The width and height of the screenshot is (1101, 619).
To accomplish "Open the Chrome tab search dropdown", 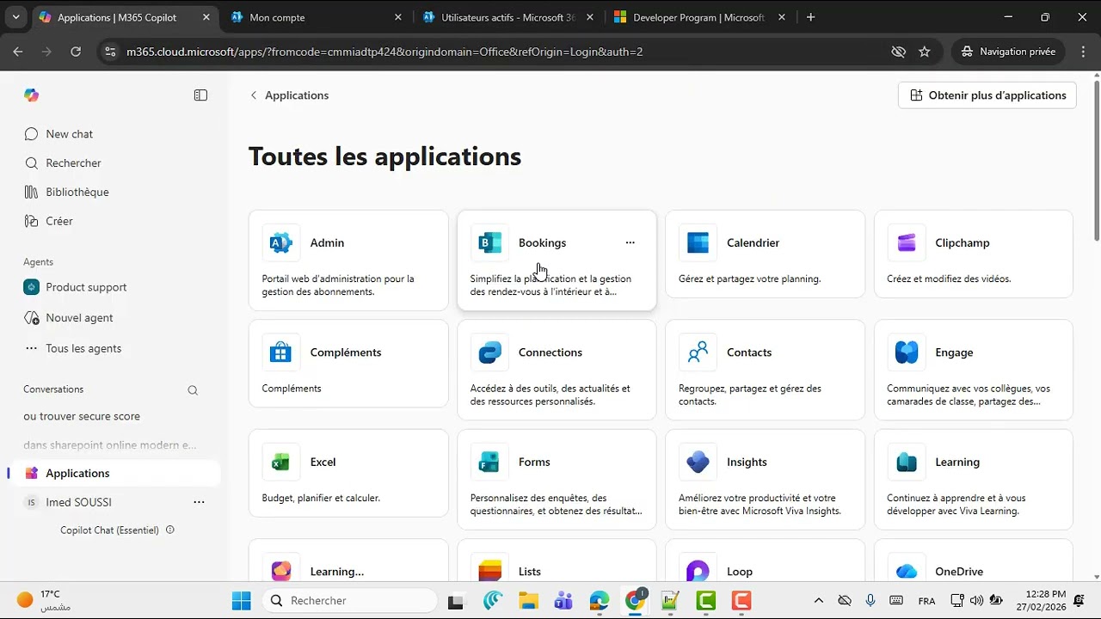I will click(15, 17).
